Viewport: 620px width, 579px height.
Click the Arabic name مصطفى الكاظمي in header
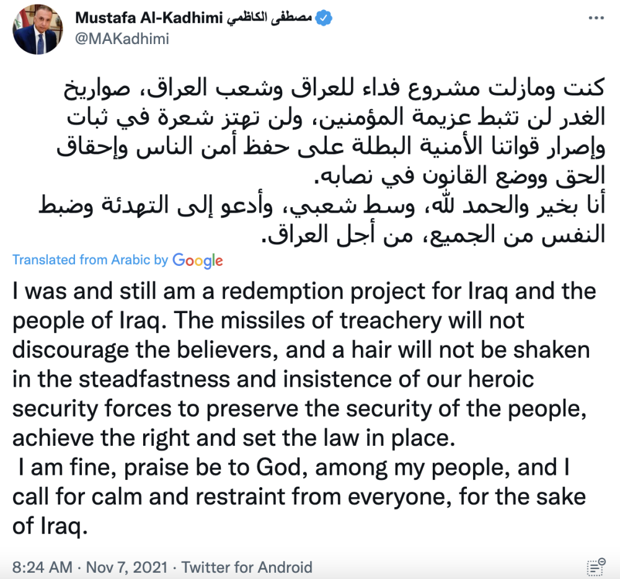(x=270, y=18)
